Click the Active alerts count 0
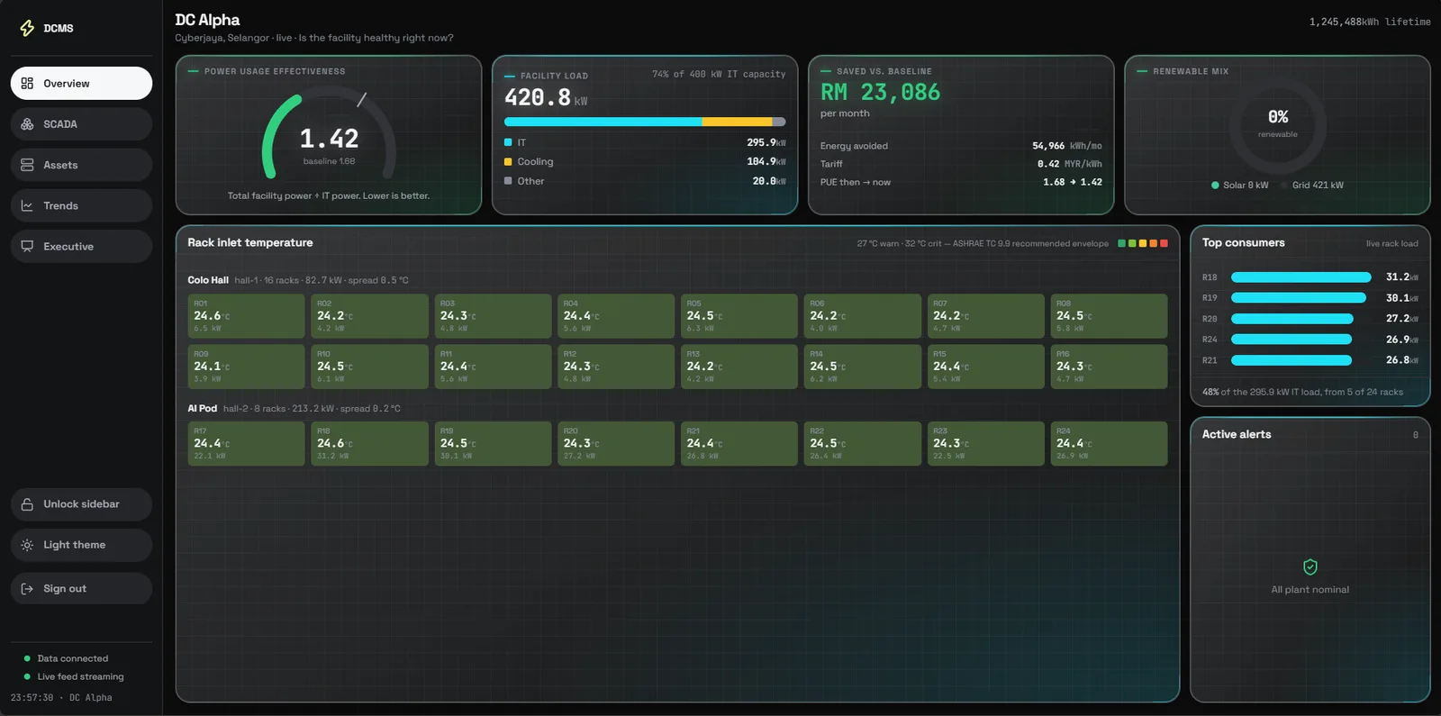1441x716 pixels. coord(1415,435)
